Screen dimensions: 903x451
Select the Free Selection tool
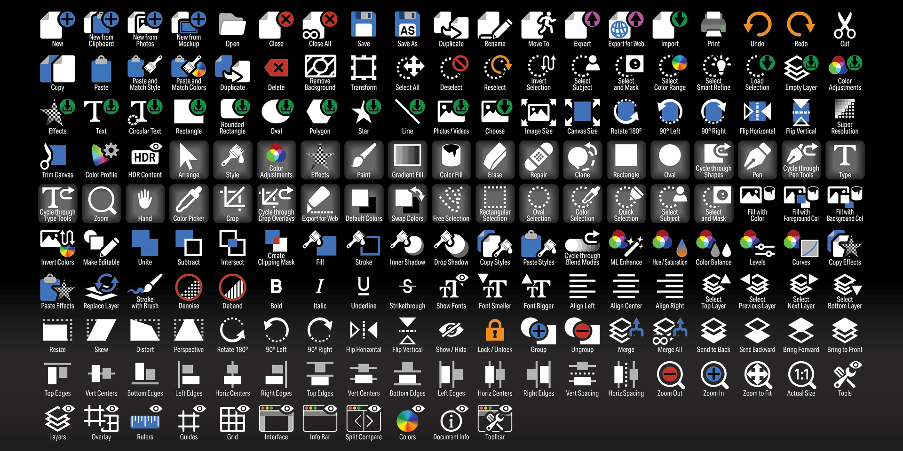coord(451,204)
